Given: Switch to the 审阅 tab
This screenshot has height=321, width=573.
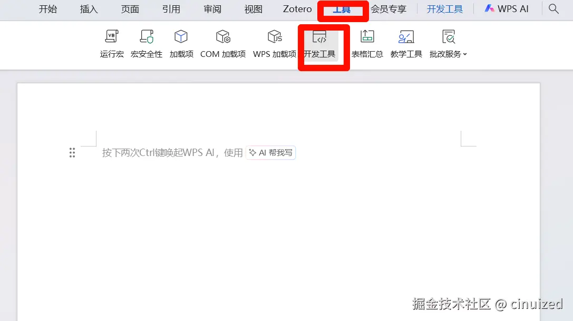Looking at the screenshot, I should [212, 9].
